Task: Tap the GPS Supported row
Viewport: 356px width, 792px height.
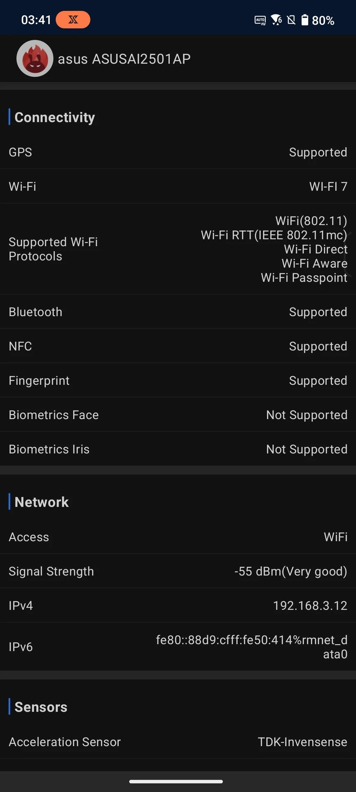Action: coord(178,152)
